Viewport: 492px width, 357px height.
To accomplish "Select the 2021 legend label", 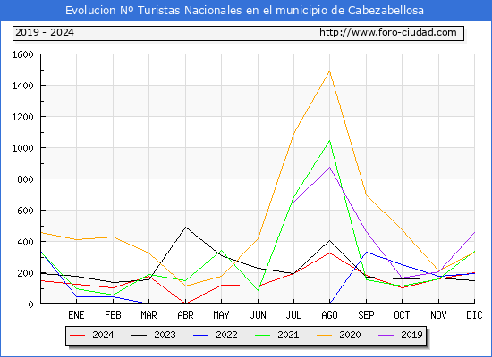I will 288,335.
